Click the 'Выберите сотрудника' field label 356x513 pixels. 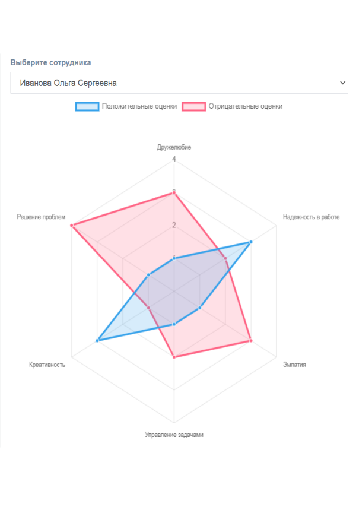click(x=50, y=62)
